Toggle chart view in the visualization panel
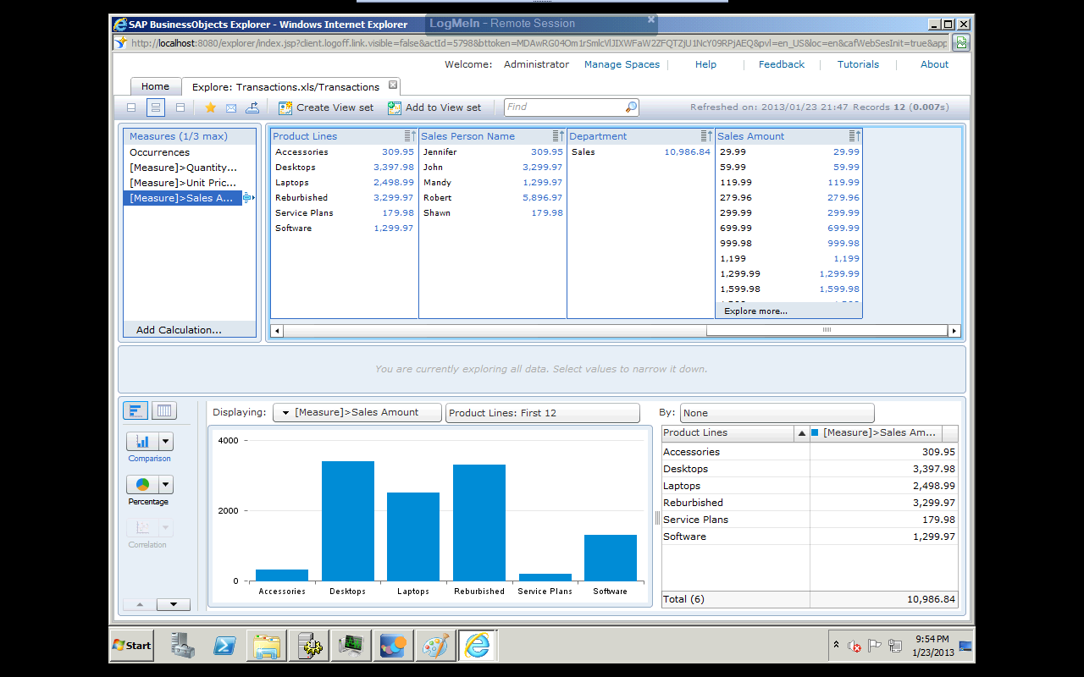1084x677 pixels. [x=135, y=411]
